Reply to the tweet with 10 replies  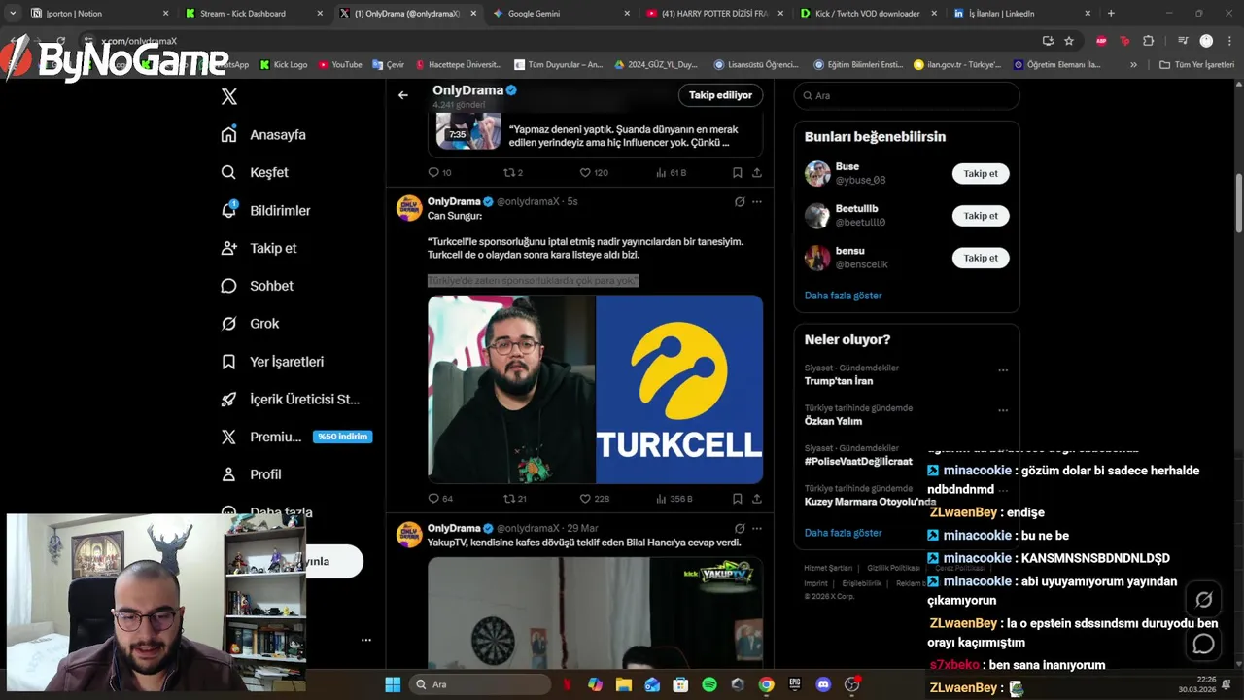point(439,172)
